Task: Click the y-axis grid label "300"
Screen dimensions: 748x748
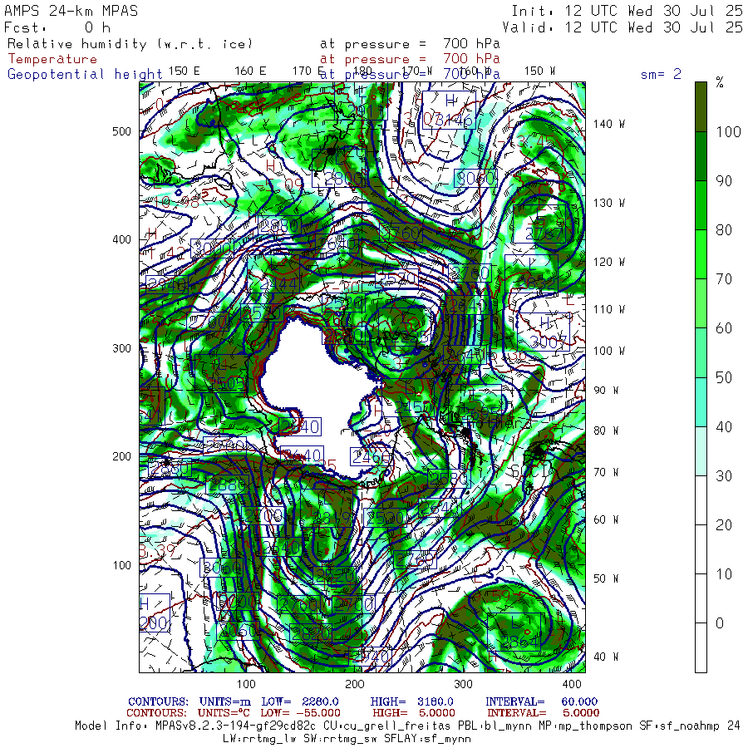Action: [x=121, y=348]
